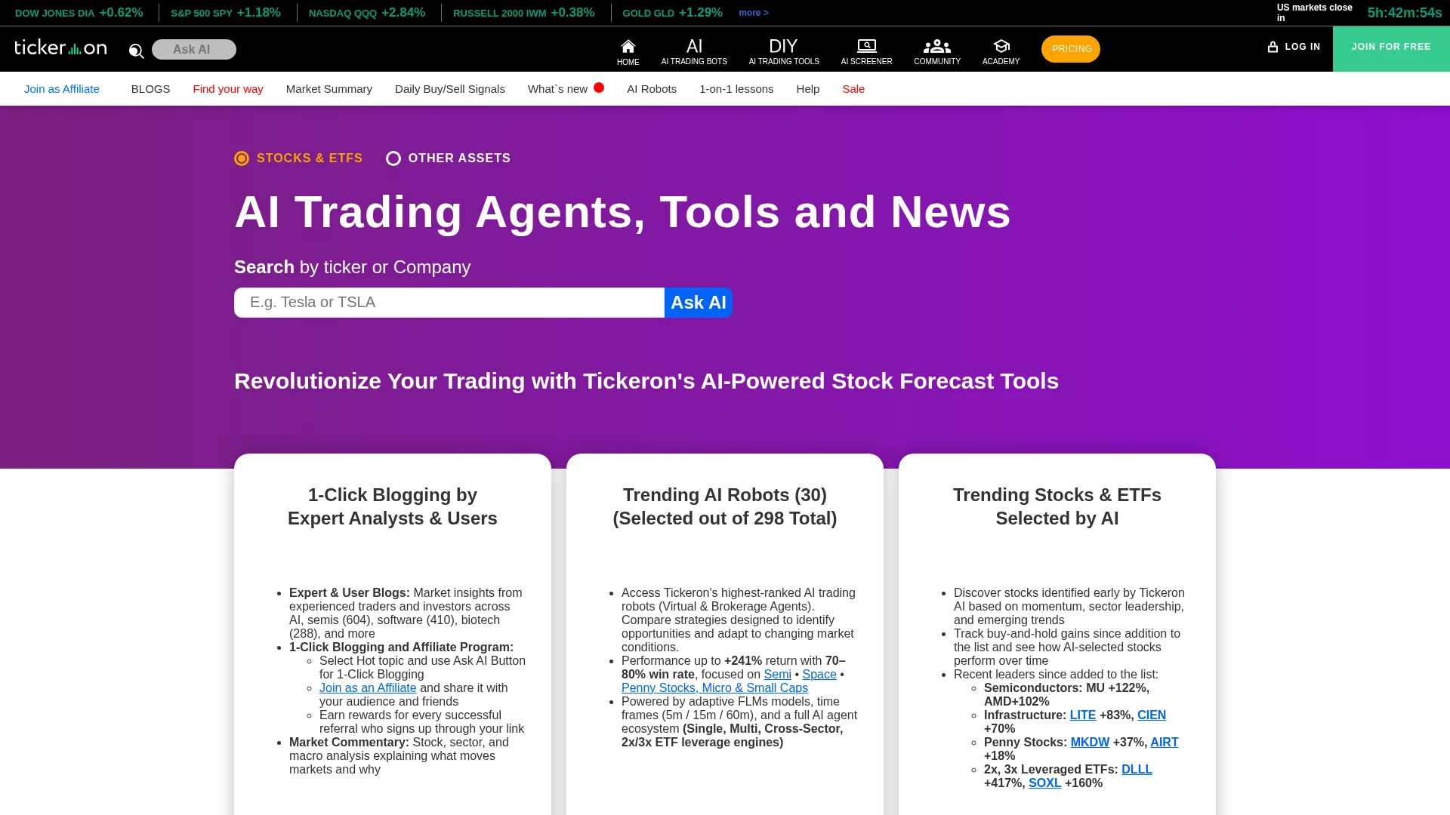This screenshot has height=815, width=1450.
Task: Click the S&P 500 SPY ticker
Action: coord(226,13)
